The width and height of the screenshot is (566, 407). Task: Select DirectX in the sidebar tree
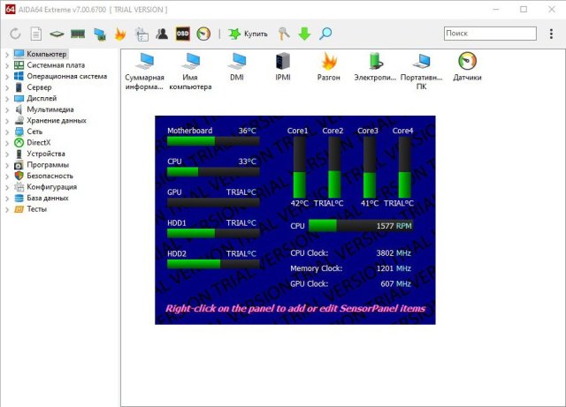coord(38,142)
